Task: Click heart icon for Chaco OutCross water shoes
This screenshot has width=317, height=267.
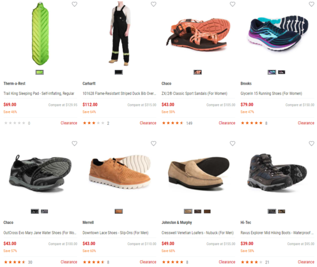Action: (74, 143)
